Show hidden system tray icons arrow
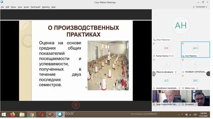The image size is (213, 119). pos(179,115)
